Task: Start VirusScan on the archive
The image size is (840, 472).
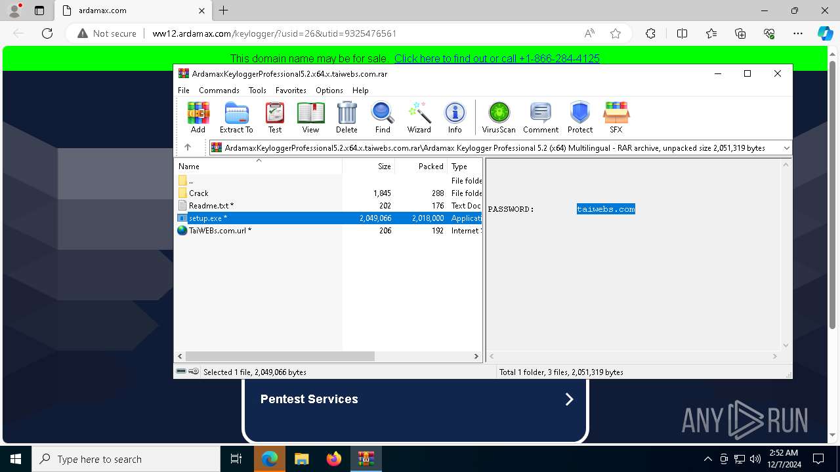Action: coord(499,117)
